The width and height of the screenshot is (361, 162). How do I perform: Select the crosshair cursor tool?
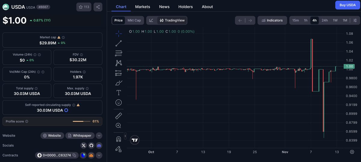click(x=119, y=33)
